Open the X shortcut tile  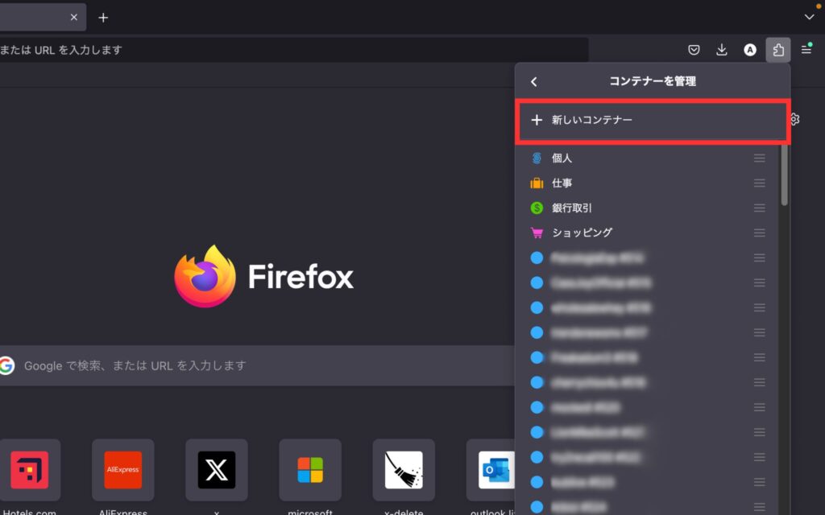click(x=216, y=470)
